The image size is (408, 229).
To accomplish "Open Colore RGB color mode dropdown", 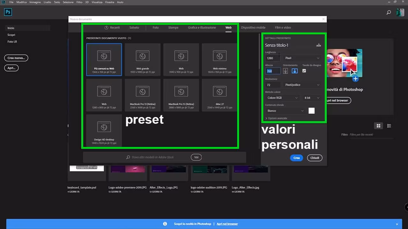I will pos(282,98).
